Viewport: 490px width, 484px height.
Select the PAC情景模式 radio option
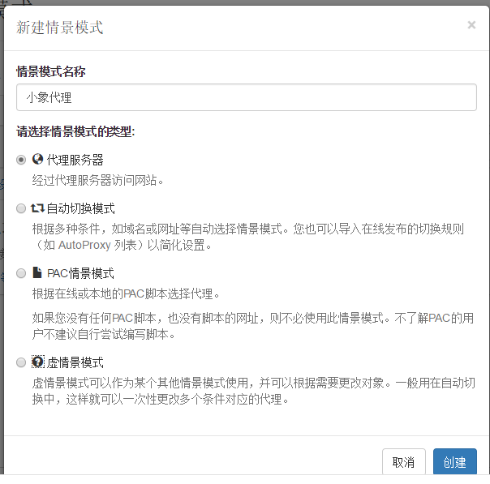[22, 273]
